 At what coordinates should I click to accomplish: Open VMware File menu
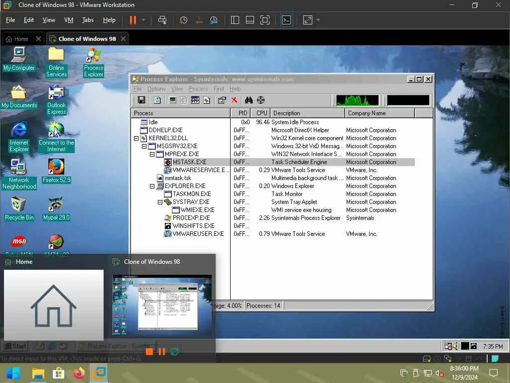tap(10, 20)
